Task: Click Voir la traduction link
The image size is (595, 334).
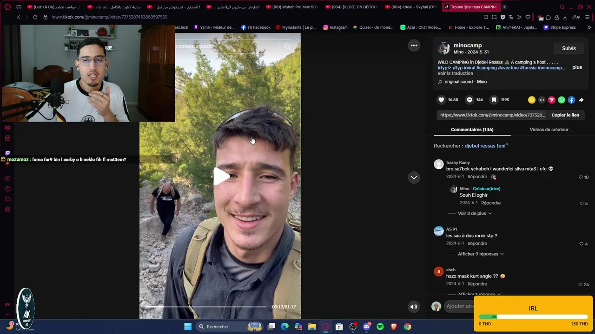Action: coord(455,73)
